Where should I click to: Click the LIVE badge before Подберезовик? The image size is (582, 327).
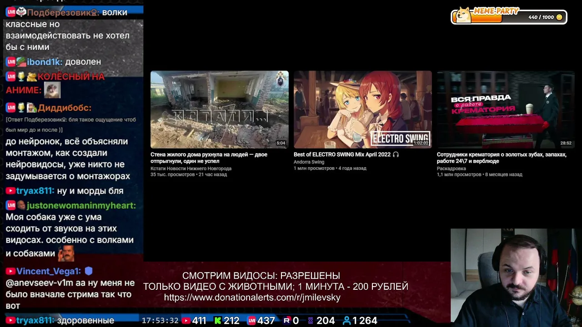pyautogui.click(x=10, y=13)
